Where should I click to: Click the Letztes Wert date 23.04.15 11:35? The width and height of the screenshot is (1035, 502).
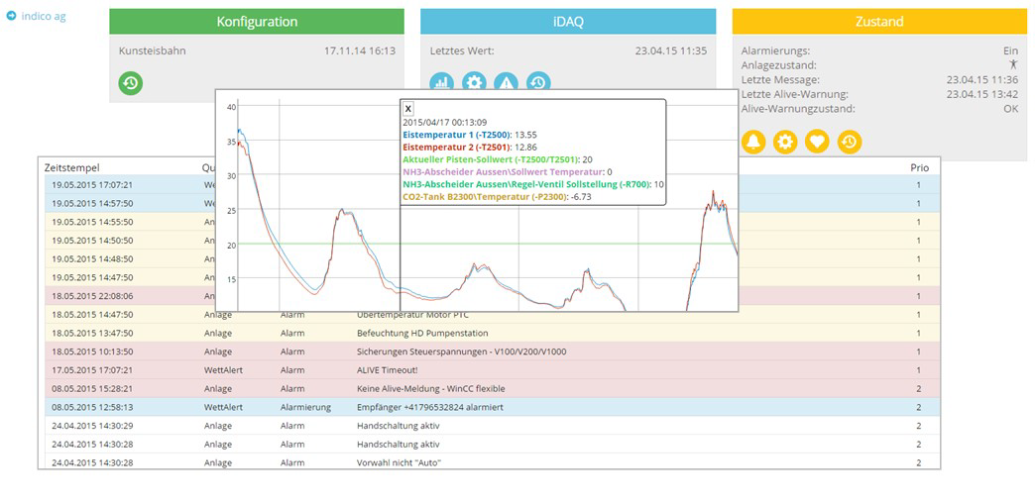(x=671, y=50)
